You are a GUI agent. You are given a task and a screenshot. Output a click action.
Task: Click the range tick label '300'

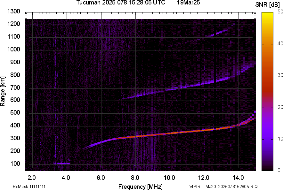[15, 138]
